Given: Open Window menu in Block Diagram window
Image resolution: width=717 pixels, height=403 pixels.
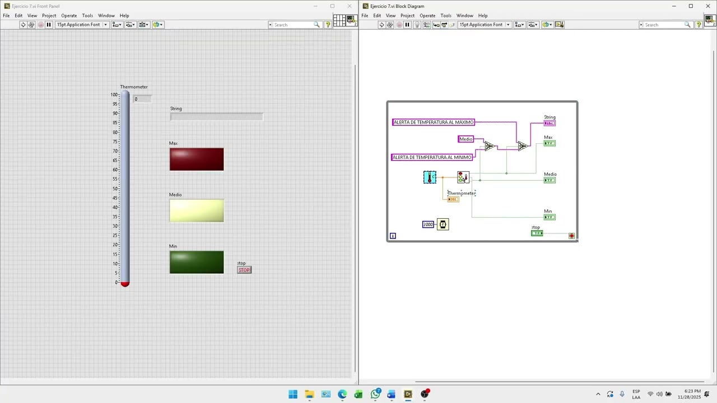Looking at the screenshot, I should coord(464,16).
